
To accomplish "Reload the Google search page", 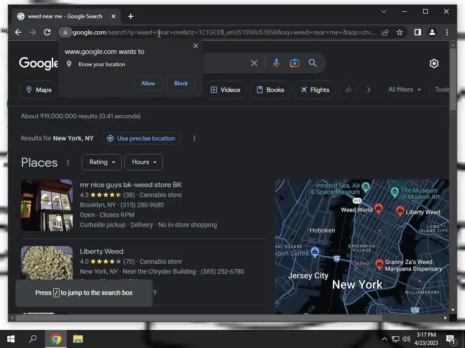I will coord(47,32).
